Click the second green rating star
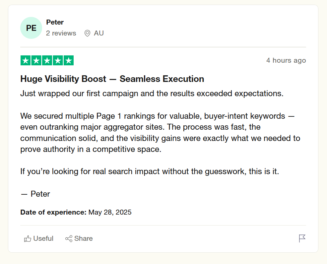The width and height of the screenshot is (327, 264). pos(36,60)
